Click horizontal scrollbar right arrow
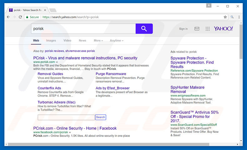Image resolution: width=247 pixels, height=150 pixels. tap(238, 144)
